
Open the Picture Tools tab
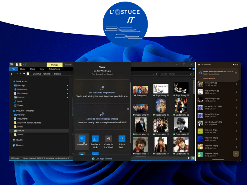[54, 69]
